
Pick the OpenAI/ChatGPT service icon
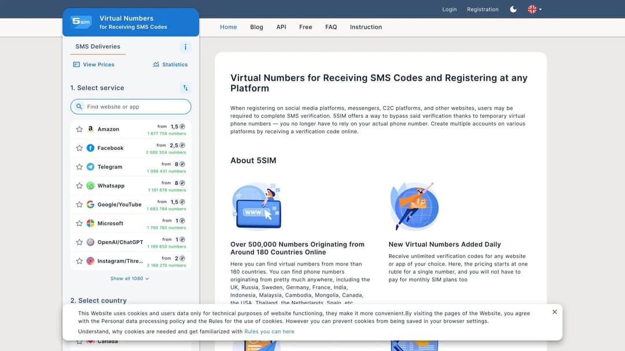pos(90,242)
